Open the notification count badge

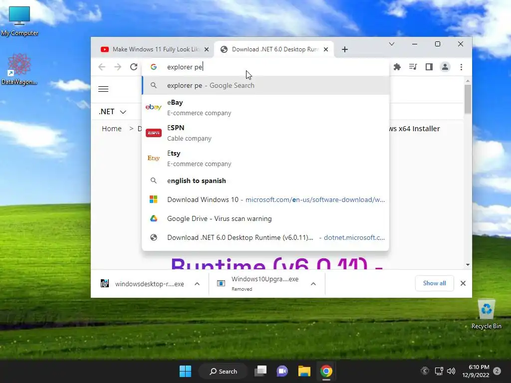pyautogui.click(x=497, y=371)
